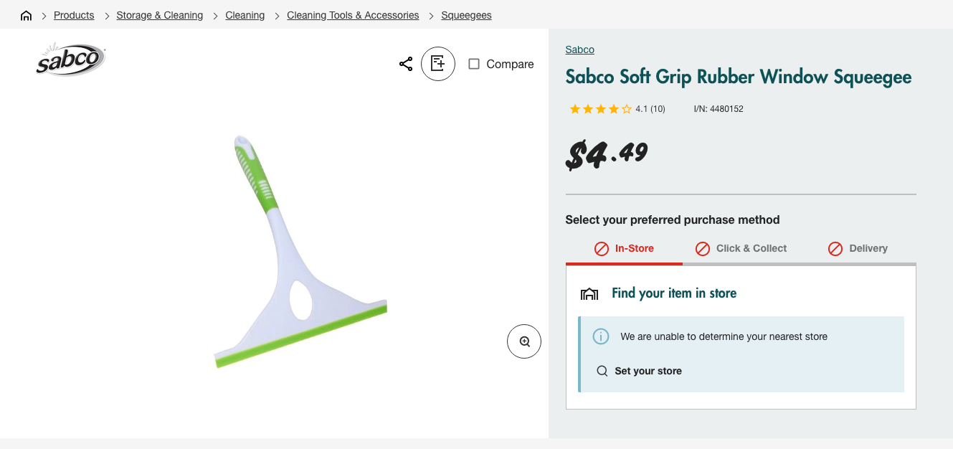Navigate to Cleaning Tools & Accessories
The width and height of the screenshot is (953, 449).
point(353,15)
